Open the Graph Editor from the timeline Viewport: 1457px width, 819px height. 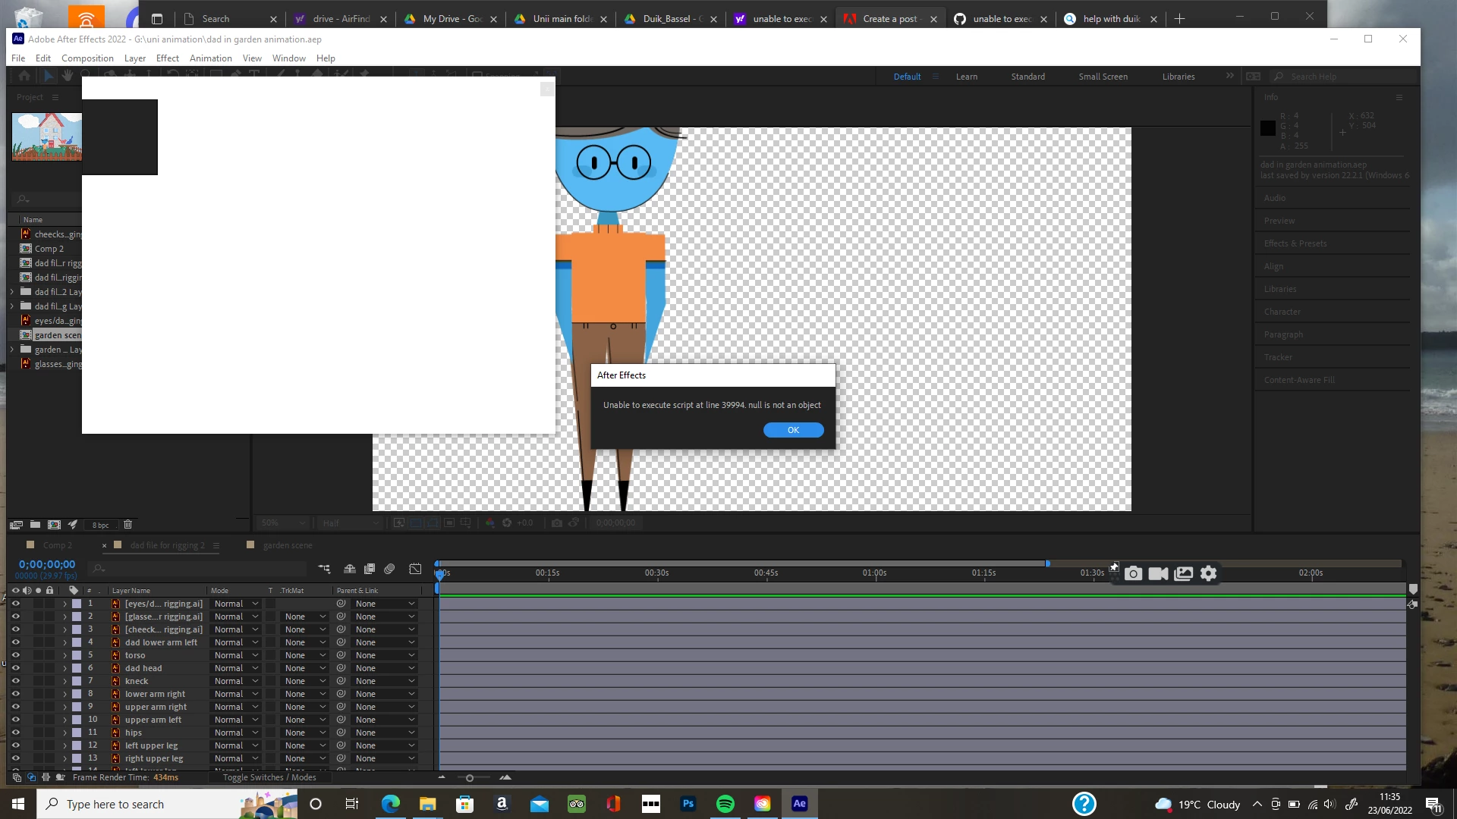(x=415, y=569)
